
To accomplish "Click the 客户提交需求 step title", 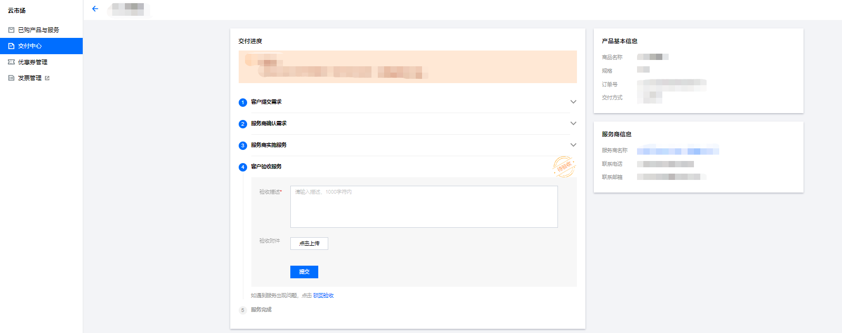I will (266, 102).
